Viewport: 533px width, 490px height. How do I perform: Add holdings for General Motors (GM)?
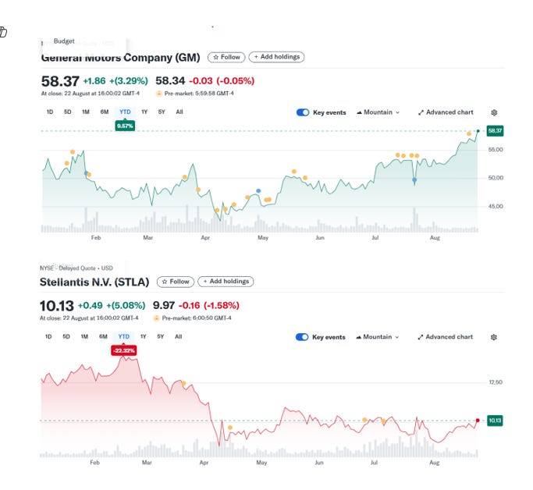coord(276,57)
